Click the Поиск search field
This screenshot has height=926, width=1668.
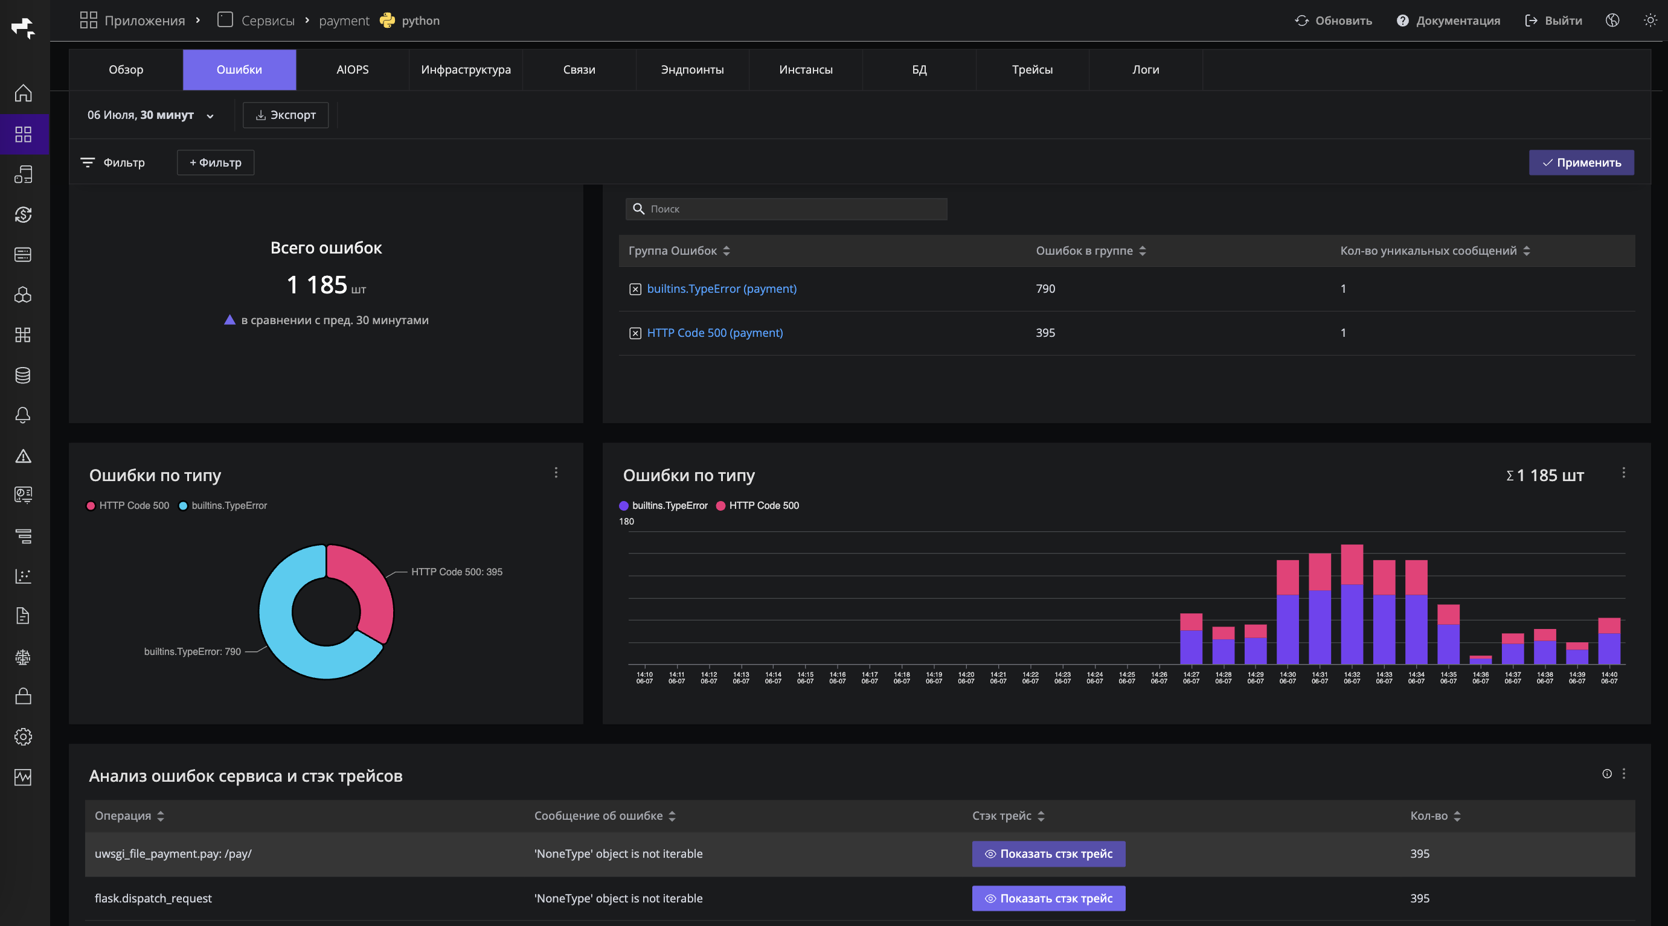[x=787, y=209]
